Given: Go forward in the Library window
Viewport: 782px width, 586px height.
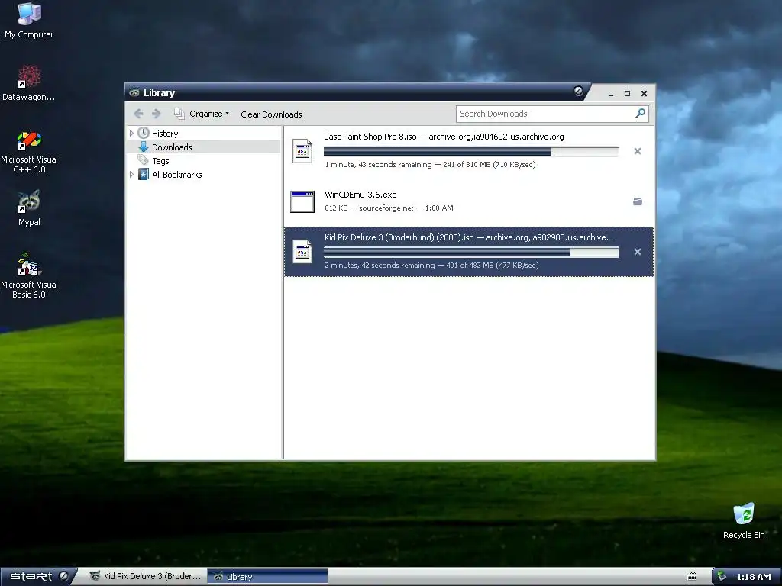Looking at the screenshot, I should (x=156, y=114).
